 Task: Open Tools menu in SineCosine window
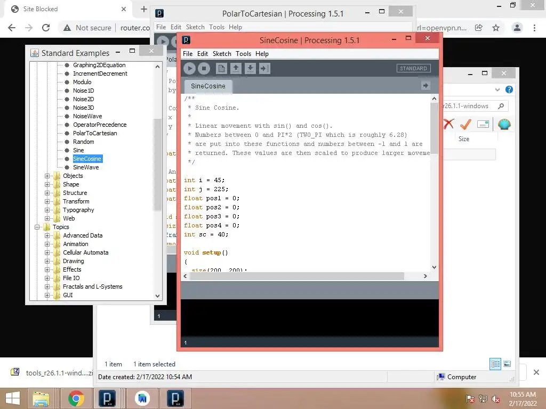pyautogui.click(x=243, y=54)
